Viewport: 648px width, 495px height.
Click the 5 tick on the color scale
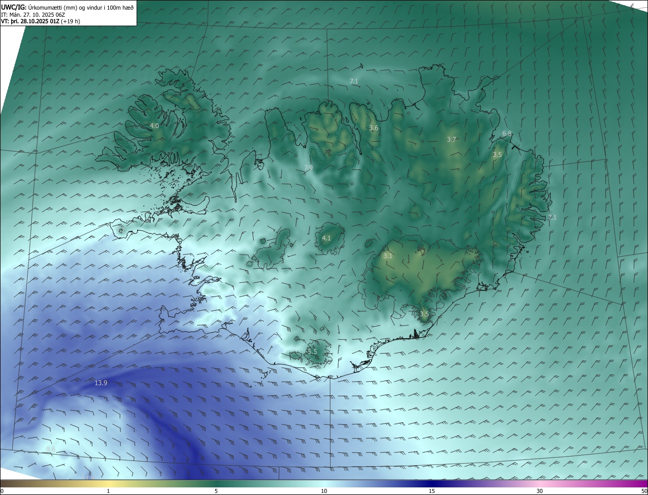tap(216, 491)
